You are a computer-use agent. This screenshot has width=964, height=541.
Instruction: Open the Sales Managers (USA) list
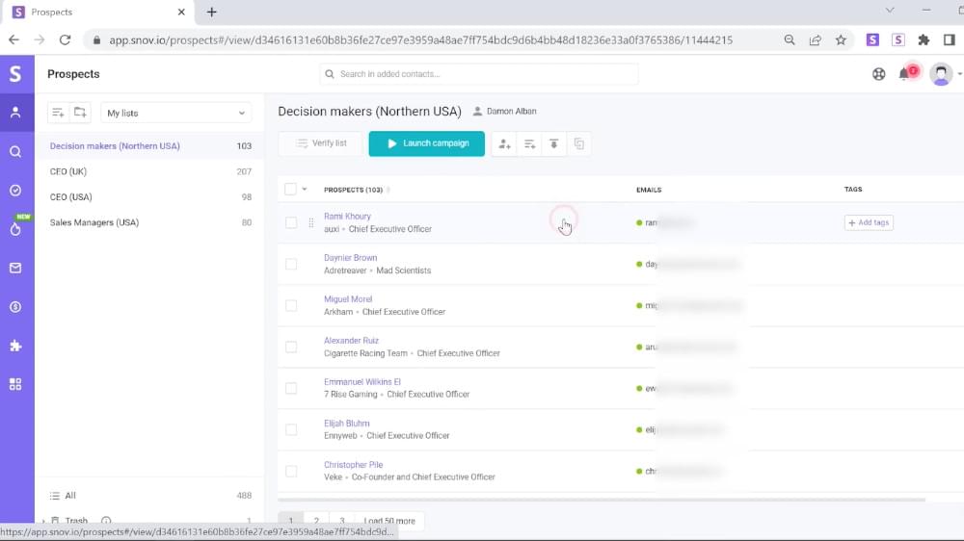coord(94,222)
